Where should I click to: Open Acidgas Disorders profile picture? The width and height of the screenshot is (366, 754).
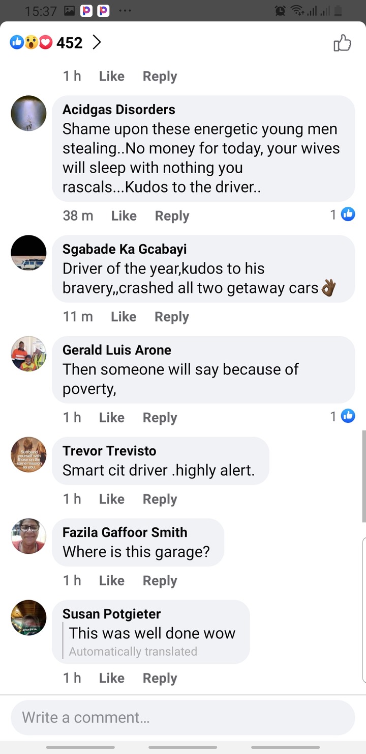pos(29,113)
